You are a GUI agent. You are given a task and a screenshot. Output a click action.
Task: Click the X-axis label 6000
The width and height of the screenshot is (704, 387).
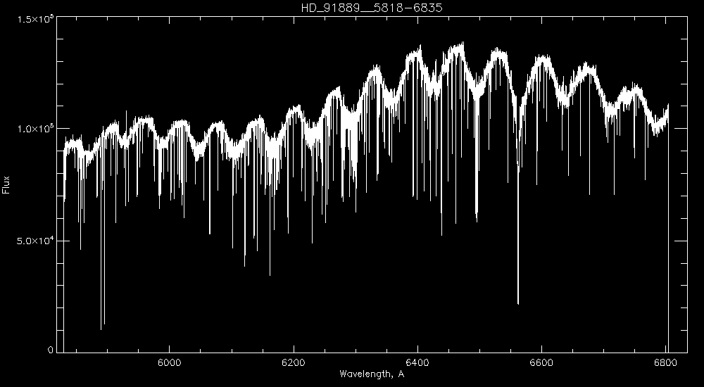coord(169,363)
